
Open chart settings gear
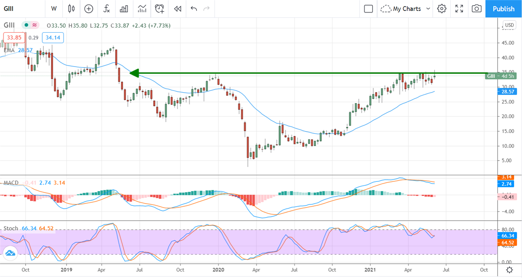point(442,9)
